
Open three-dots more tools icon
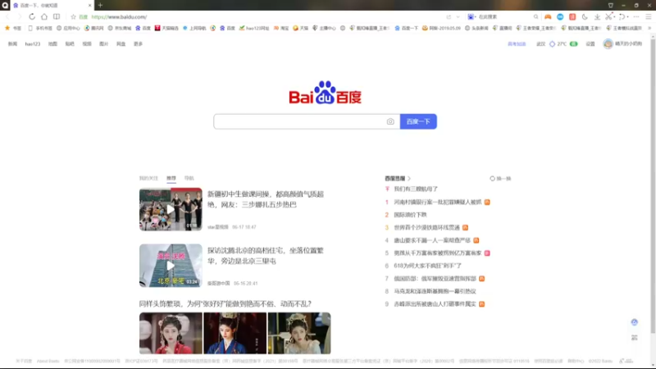tap(636, 16)
